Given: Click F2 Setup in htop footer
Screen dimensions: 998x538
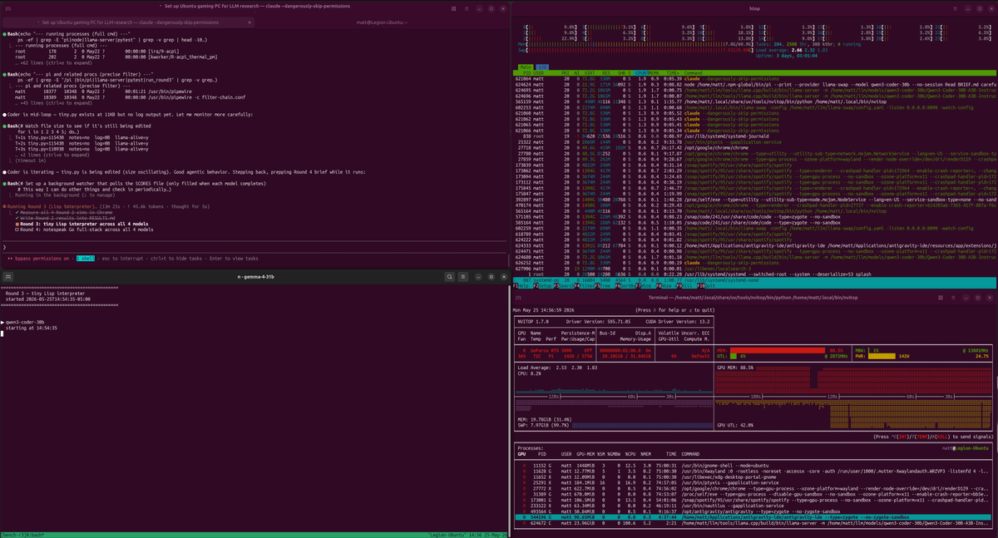Looking at the screenshot, I should 545,285.
